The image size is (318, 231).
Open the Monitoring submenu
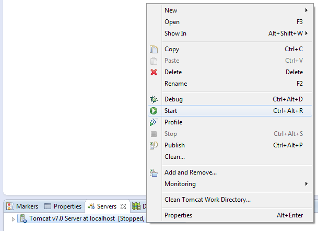click(306, 184)
